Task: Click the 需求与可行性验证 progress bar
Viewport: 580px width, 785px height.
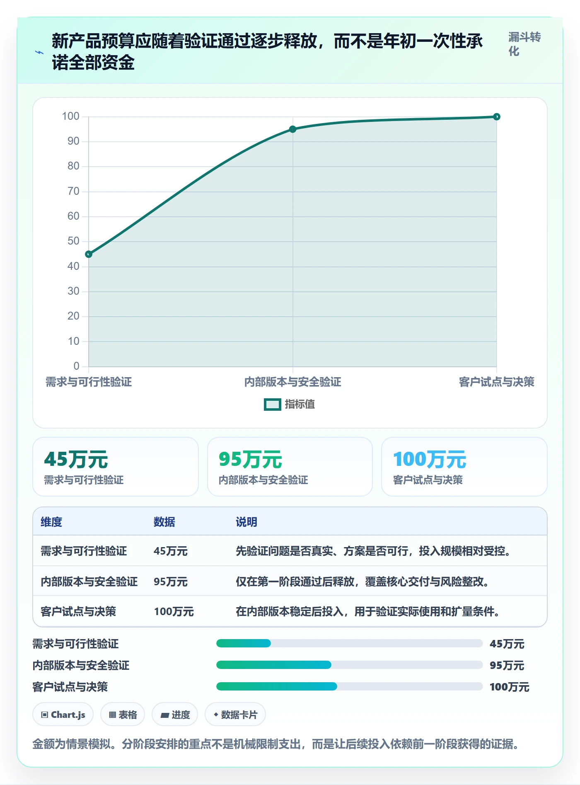Action: [349, 643]
